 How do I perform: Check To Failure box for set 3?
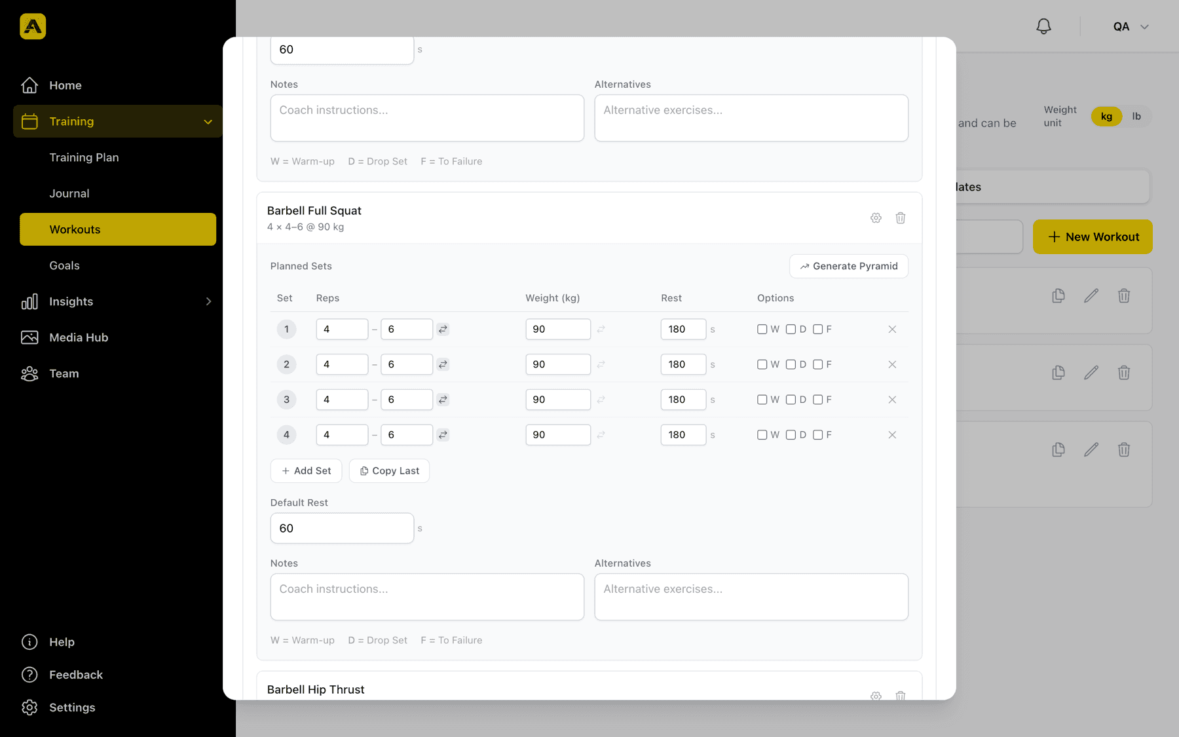pos(817,400)
